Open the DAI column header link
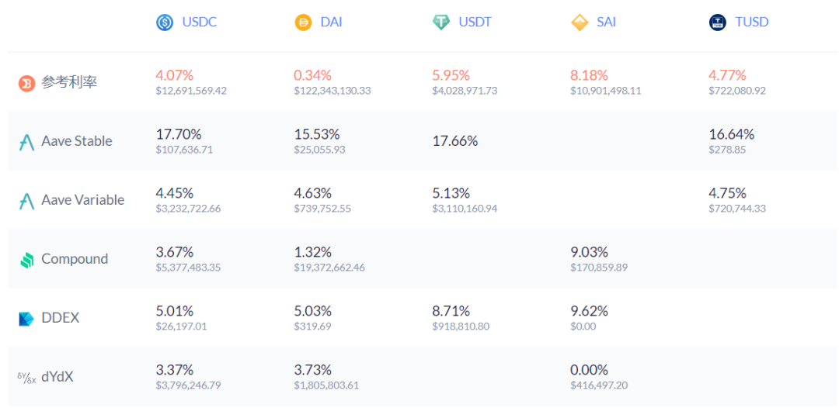 point(331,22)
